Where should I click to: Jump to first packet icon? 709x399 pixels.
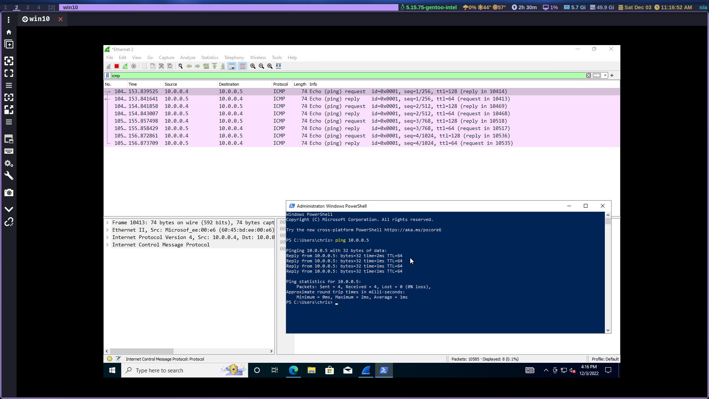[x=215, y=66]
